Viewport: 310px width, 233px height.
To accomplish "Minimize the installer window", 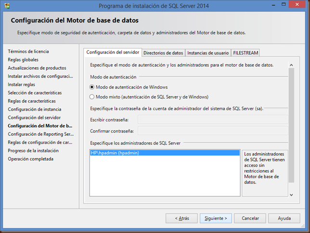I will [273, 5].
